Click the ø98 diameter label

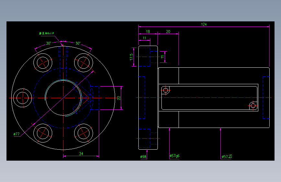(143, 157)
